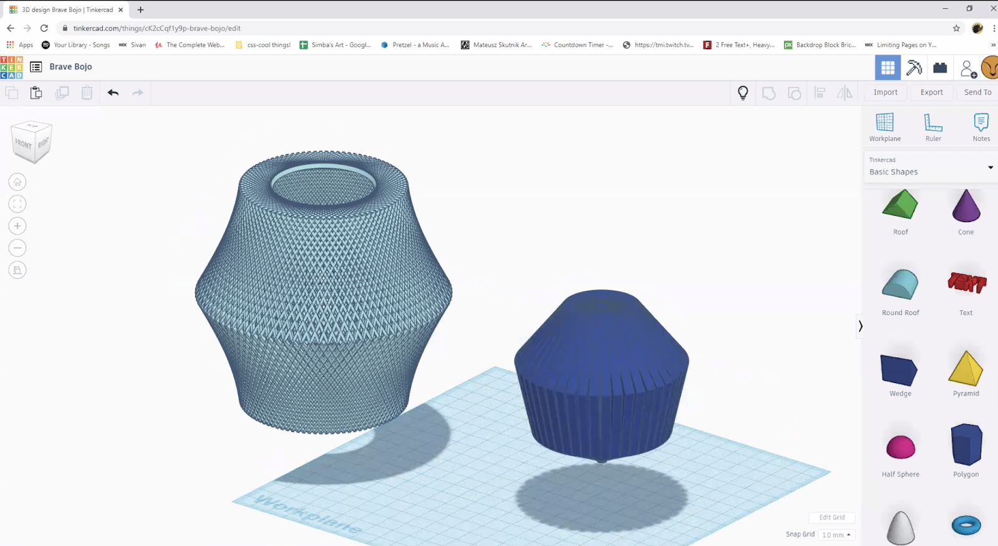
Task: Redo the last action
Action: coord(138,92)
